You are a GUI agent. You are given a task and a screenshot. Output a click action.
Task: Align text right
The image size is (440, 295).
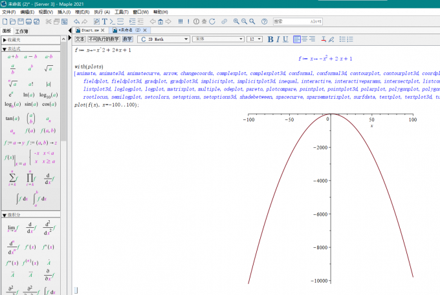pos(313,39)
